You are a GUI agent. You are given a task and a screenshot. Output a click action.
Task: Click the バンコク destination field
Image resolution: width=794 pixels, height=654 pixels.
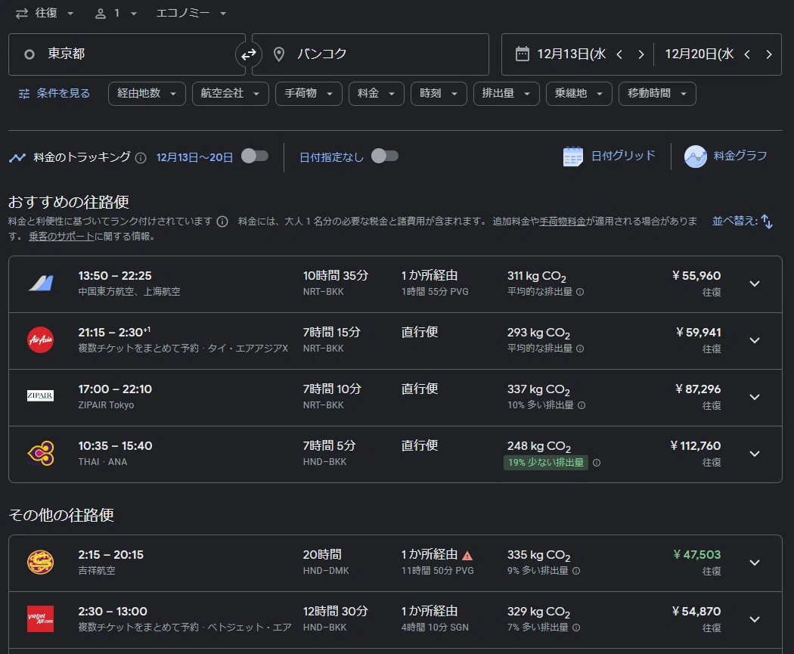[371, 54]
